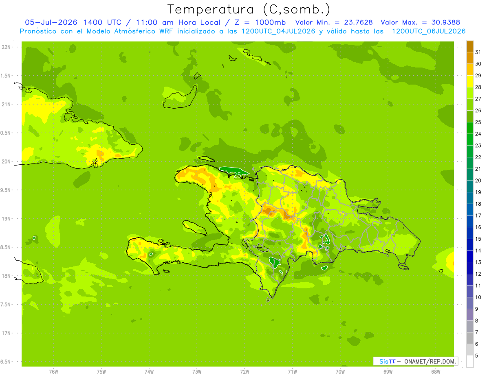This screenshot has width=489, height=377.
Task: Click the '8.5N' latitude axis label
Action: click(6, 247)
